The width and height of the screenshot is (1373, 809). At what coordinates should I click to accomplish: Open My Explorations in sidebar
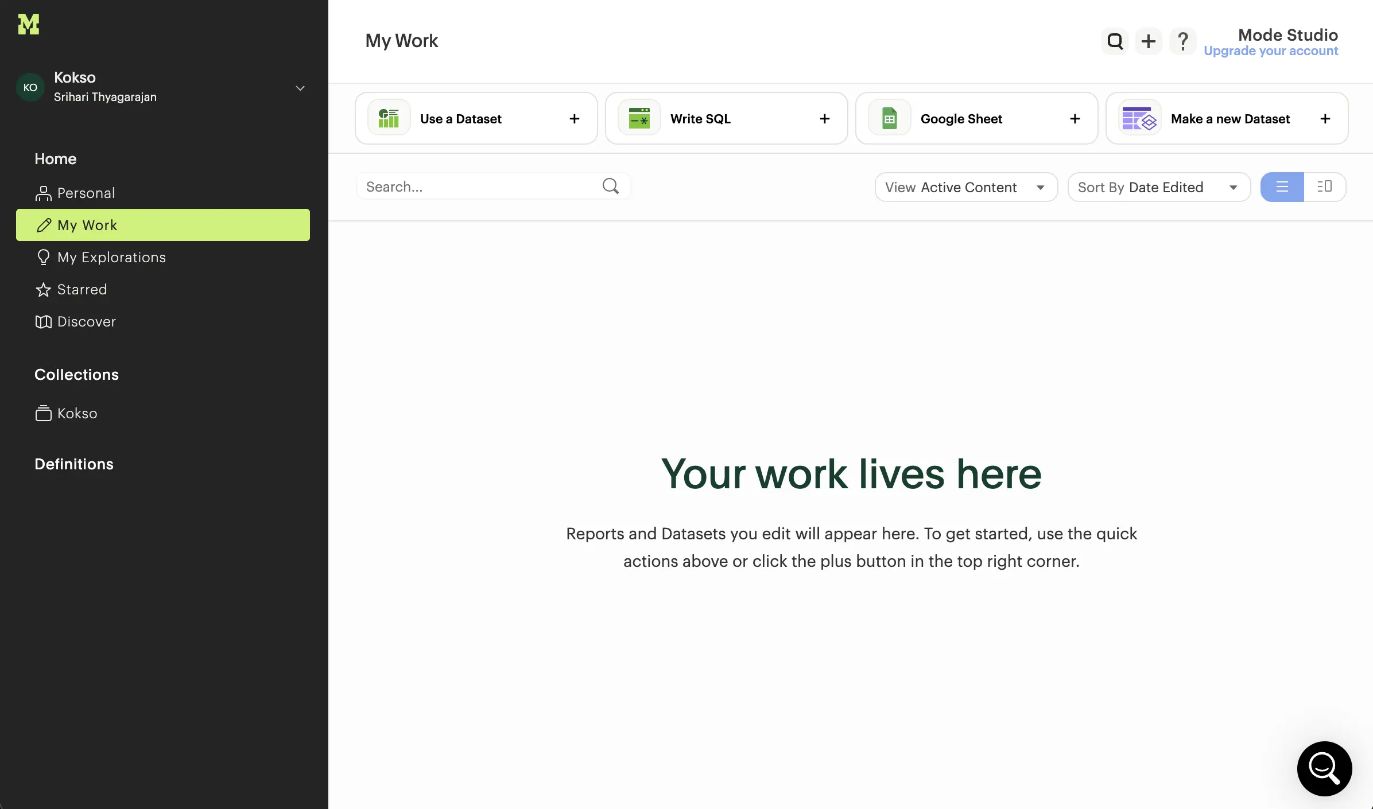point(163,257)
